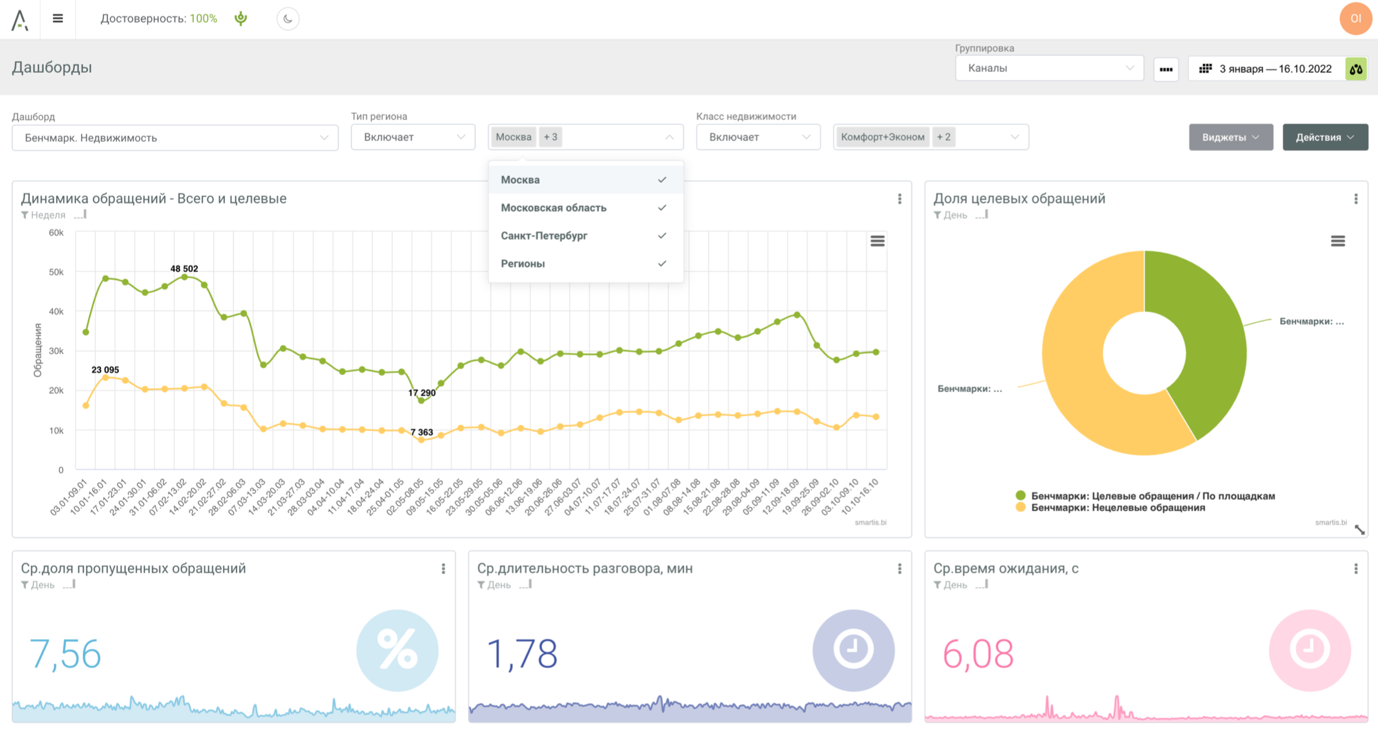Screen dimensions: 1378x733
Task: Open the hamburger sidebar menu
Action: pos(57,18)
